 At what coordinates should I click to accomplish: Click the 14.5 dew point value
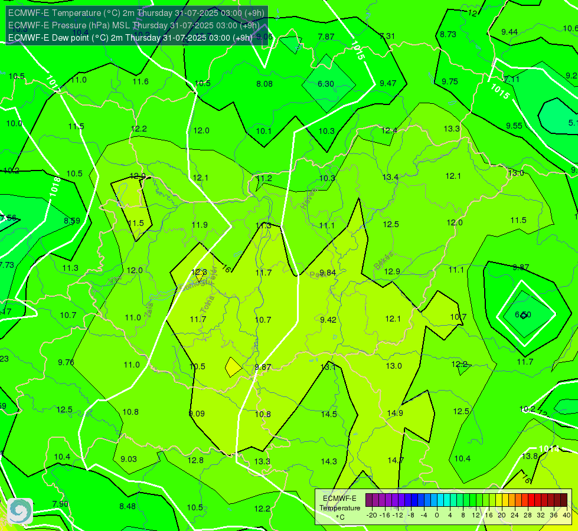(x=329, y=414)
